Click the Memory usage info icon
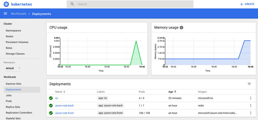 [181, 28]
